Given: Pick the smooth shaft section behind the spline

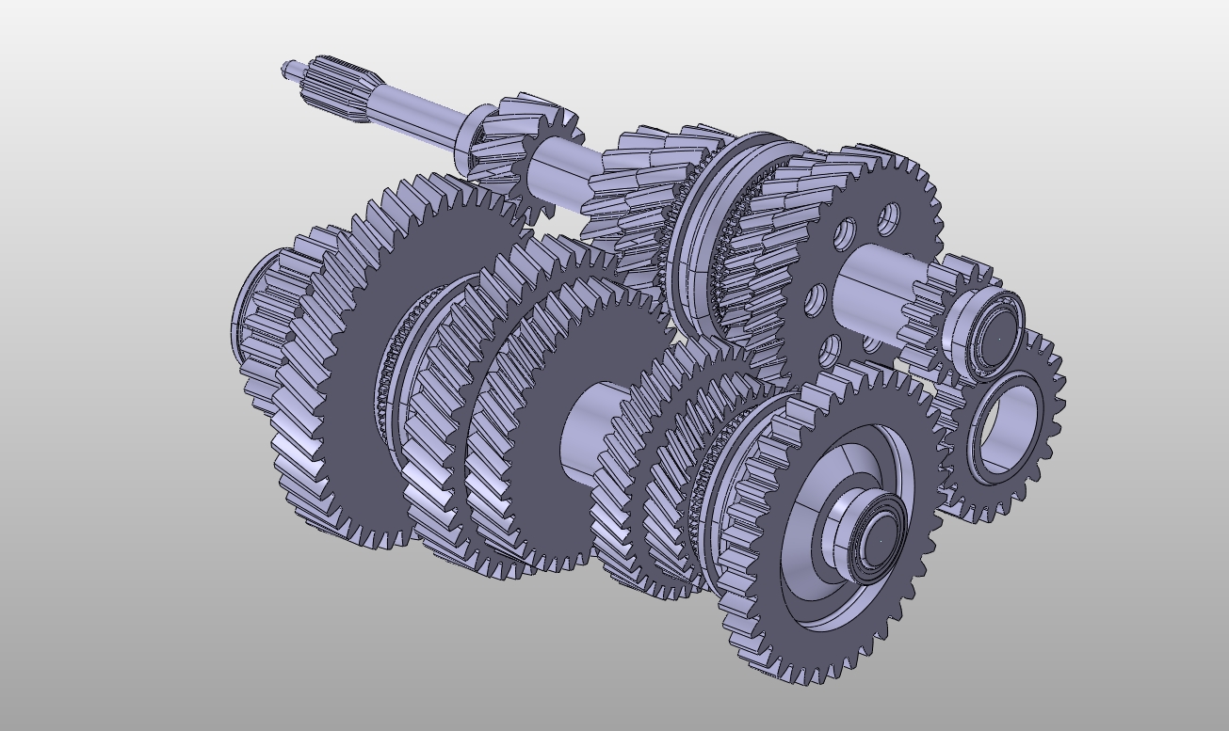Looking at the screenshot, I should pos(419,113).
